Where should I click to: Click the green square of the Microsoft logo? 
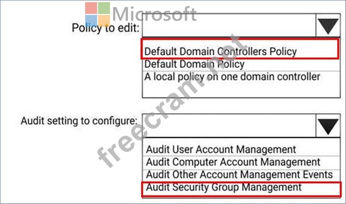coord(104,8)
